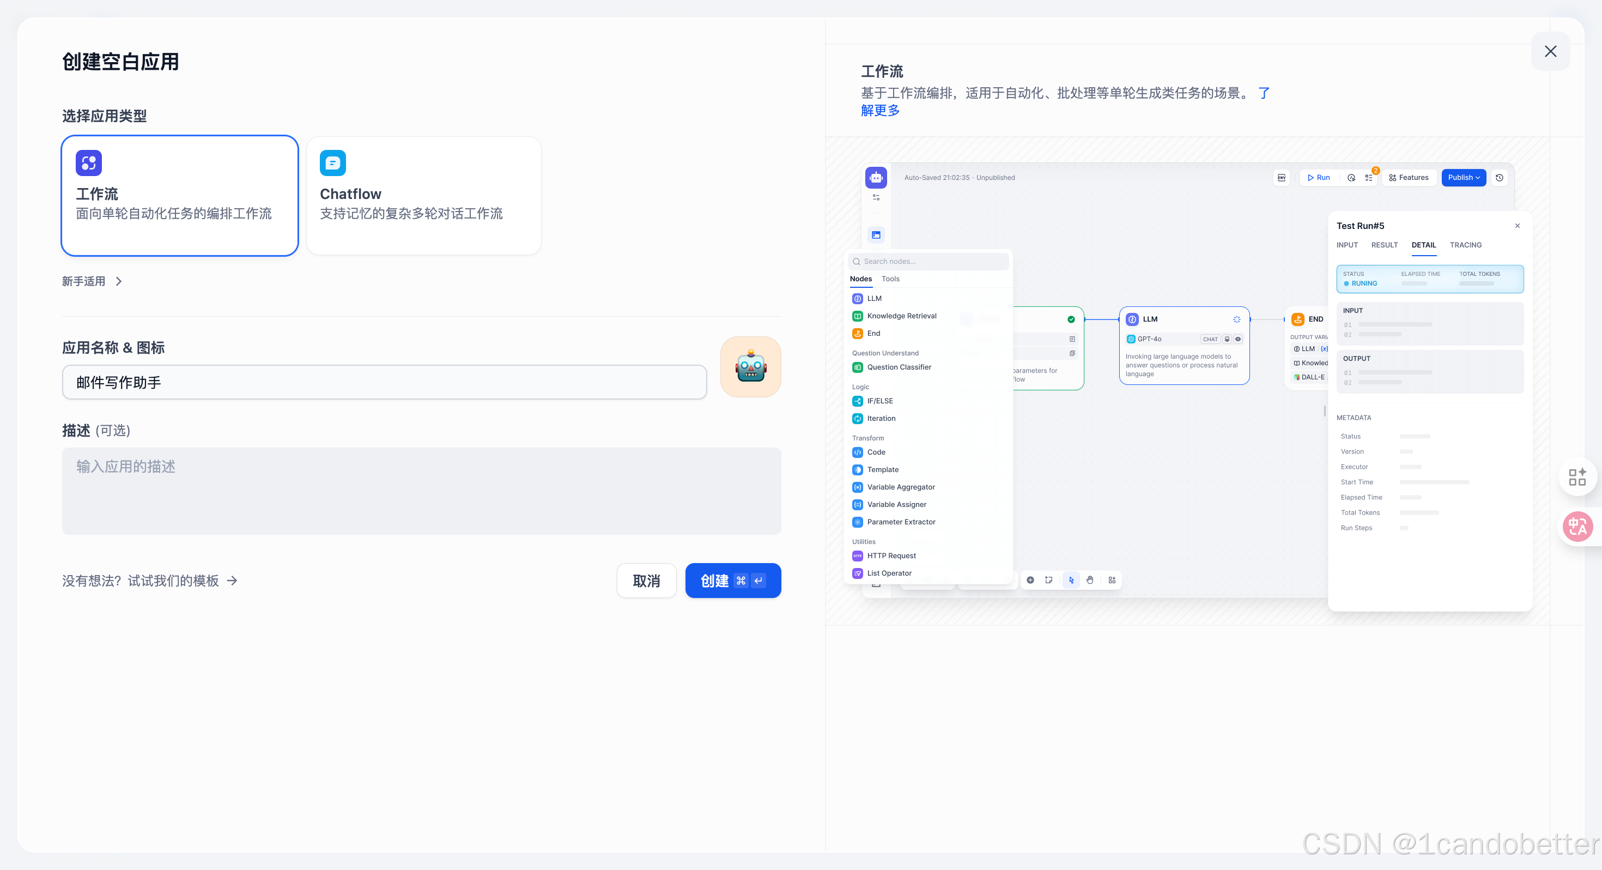The width and height of the screenshot is (1602, 870).
Task: Click the Run button in preview
Action: (1319, 178)
